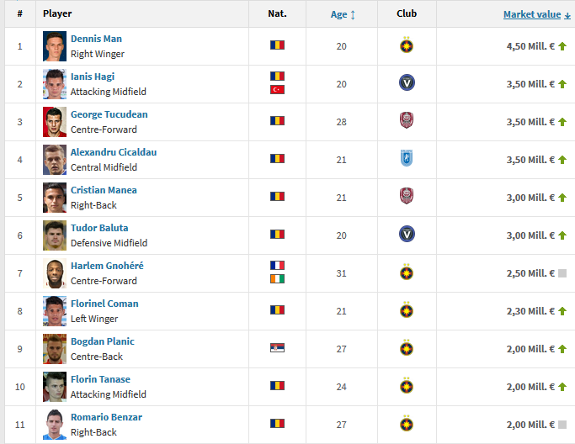Click green up arrow beside Dennis Man's value

562,46
